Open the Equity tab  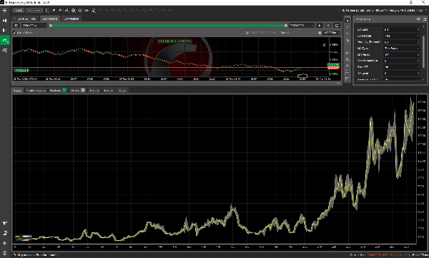[x=17, y=90]
